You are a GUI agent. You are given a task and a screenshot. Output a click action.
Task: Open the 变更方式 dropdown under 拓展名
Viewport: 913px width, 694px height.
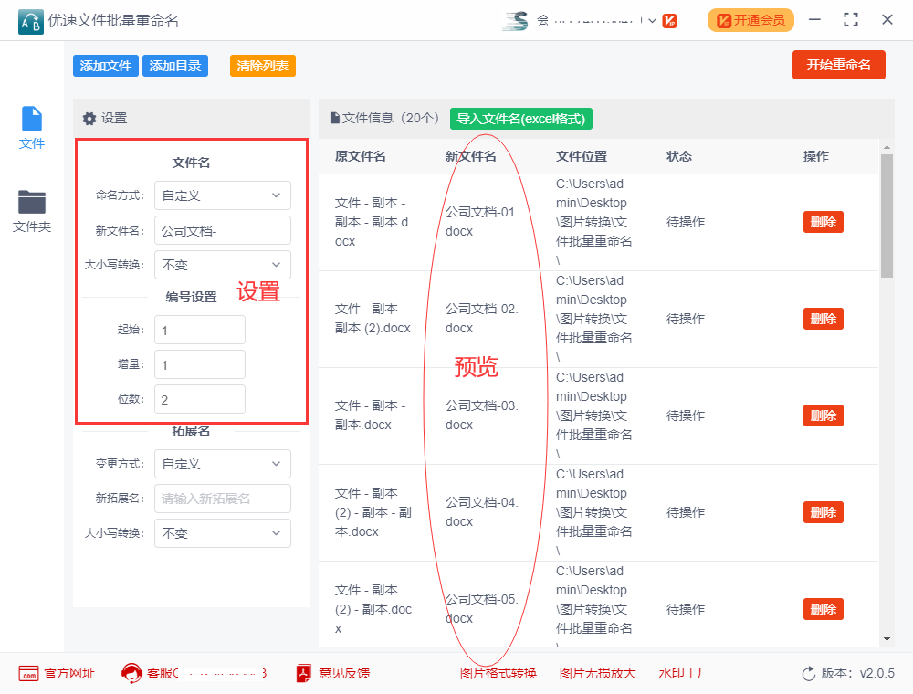coord(223,464)
